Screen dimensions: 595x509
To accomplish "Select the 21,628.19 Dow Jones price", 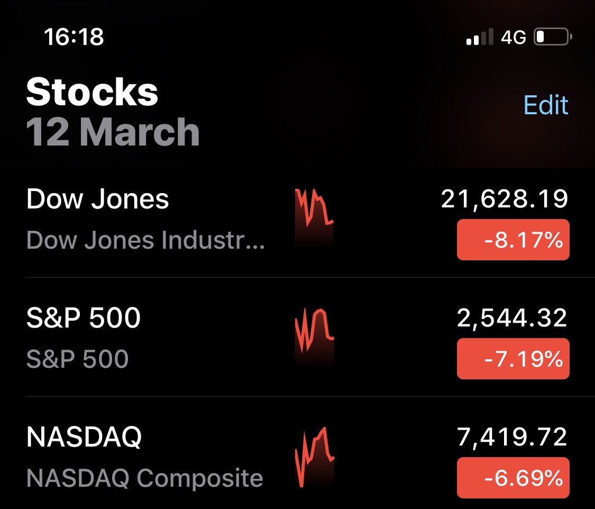I will click(505, 198).
